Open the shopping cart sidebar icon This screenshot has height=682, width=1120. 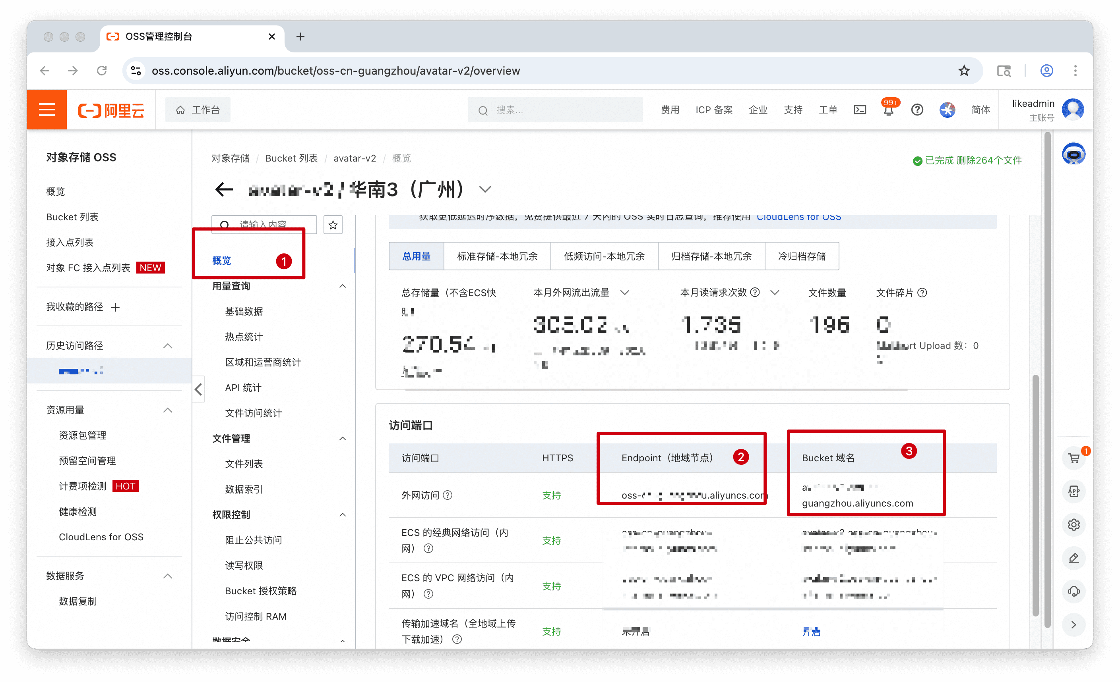(1073, 458)
